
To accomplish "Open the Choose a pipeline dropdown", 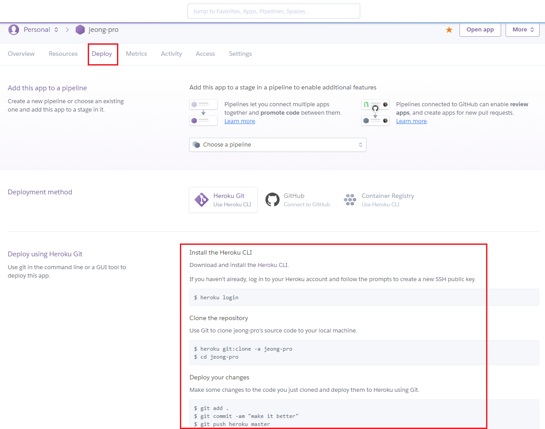I will point(278,145).
